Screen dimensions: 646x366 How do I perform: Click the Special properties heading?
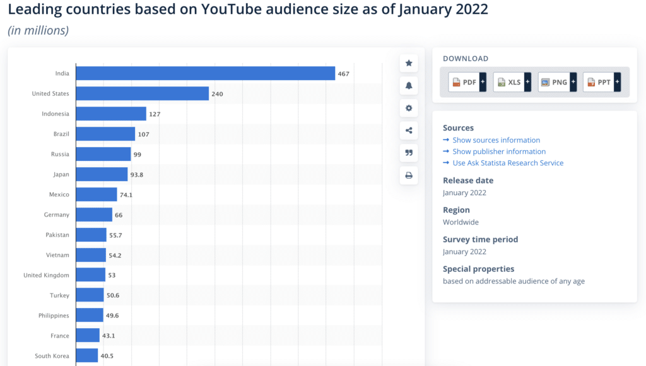[x=478, y=269]
